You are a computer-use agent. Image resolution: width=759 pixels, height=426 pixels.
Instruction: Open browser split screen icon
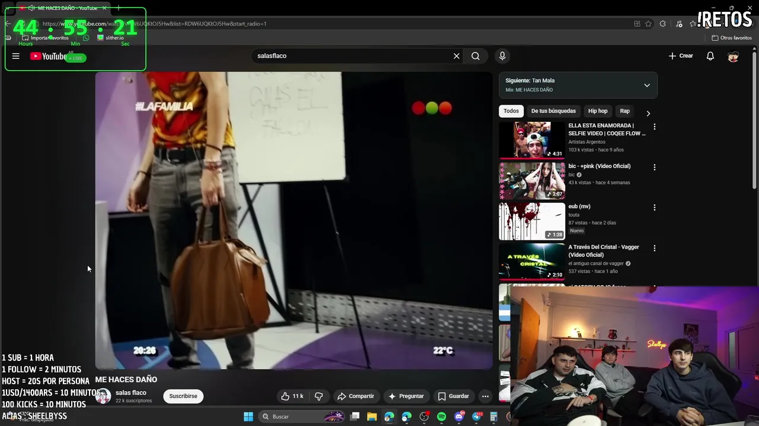pyautogui.click(x=637, y=24)
